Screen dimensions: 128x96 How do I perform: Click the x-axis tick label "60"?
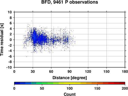pyautogui.click(x=51, y=71)
